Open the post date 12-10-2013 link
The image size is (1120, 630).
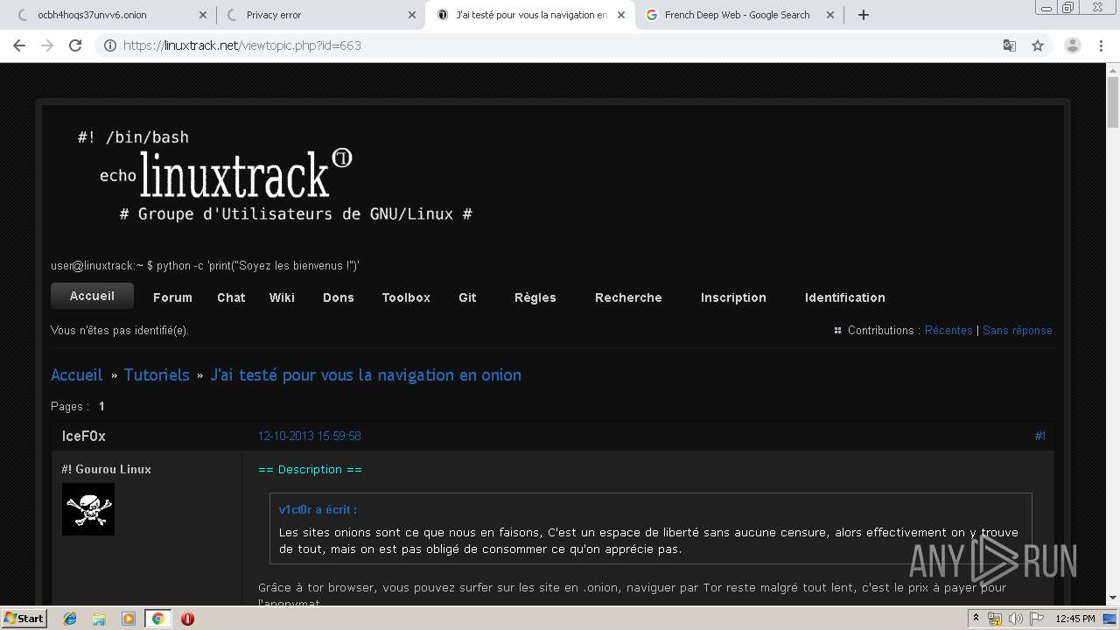coord(309,436)
